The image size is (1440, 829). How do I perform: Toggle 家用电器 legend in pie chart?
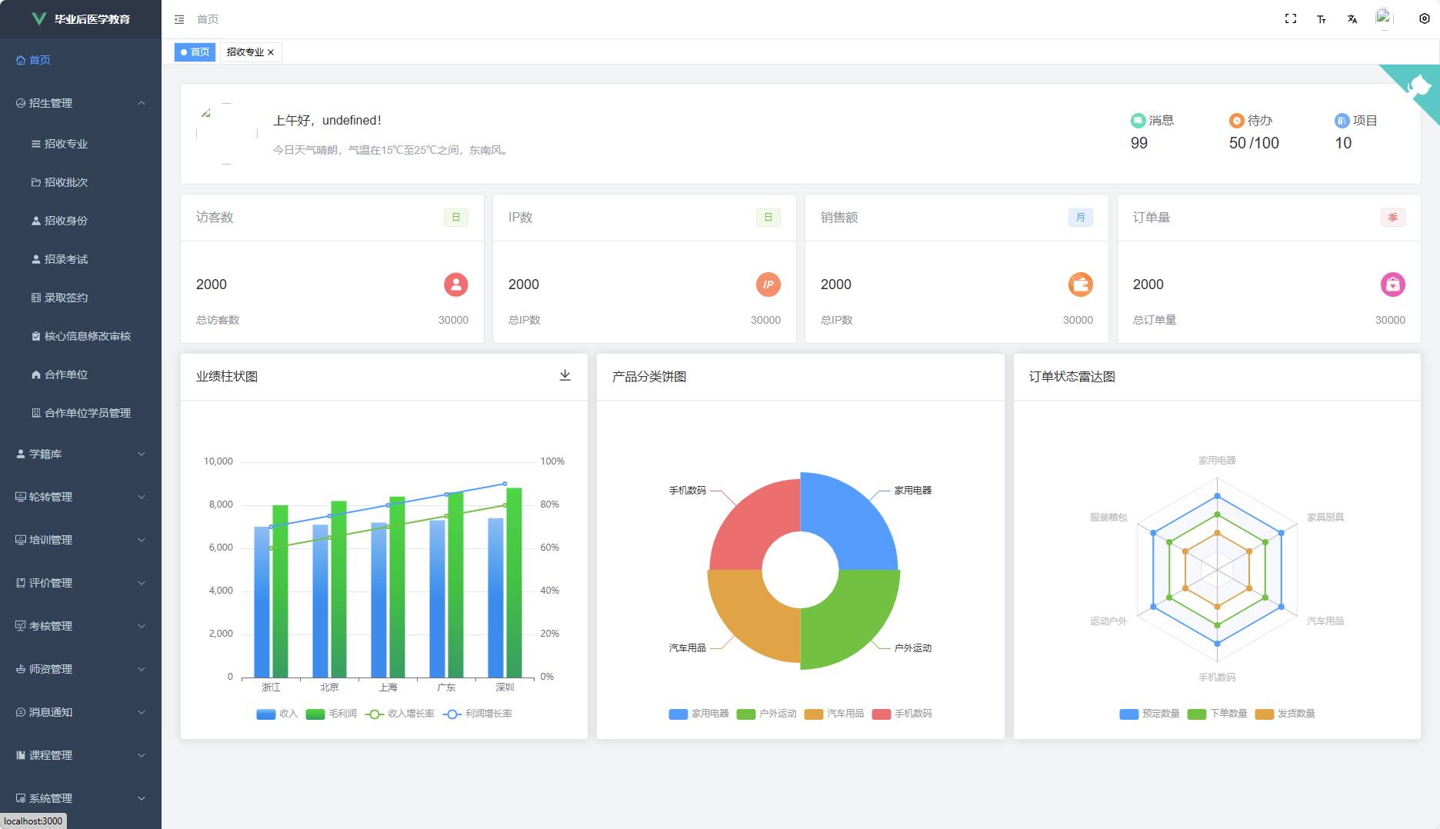click(x=698, y=714)
